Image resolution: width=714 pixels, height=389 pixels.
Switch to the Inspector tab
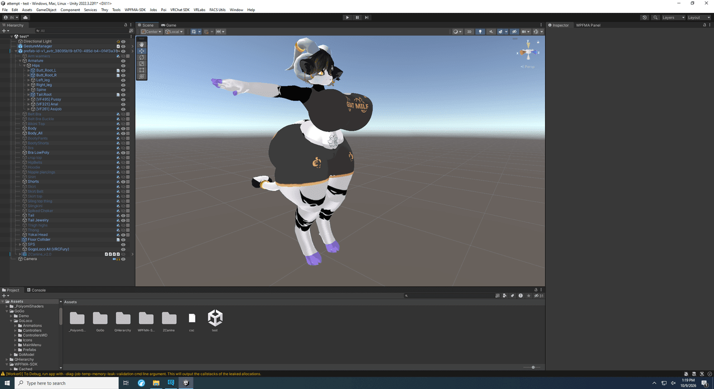click(x=558, y=25)
